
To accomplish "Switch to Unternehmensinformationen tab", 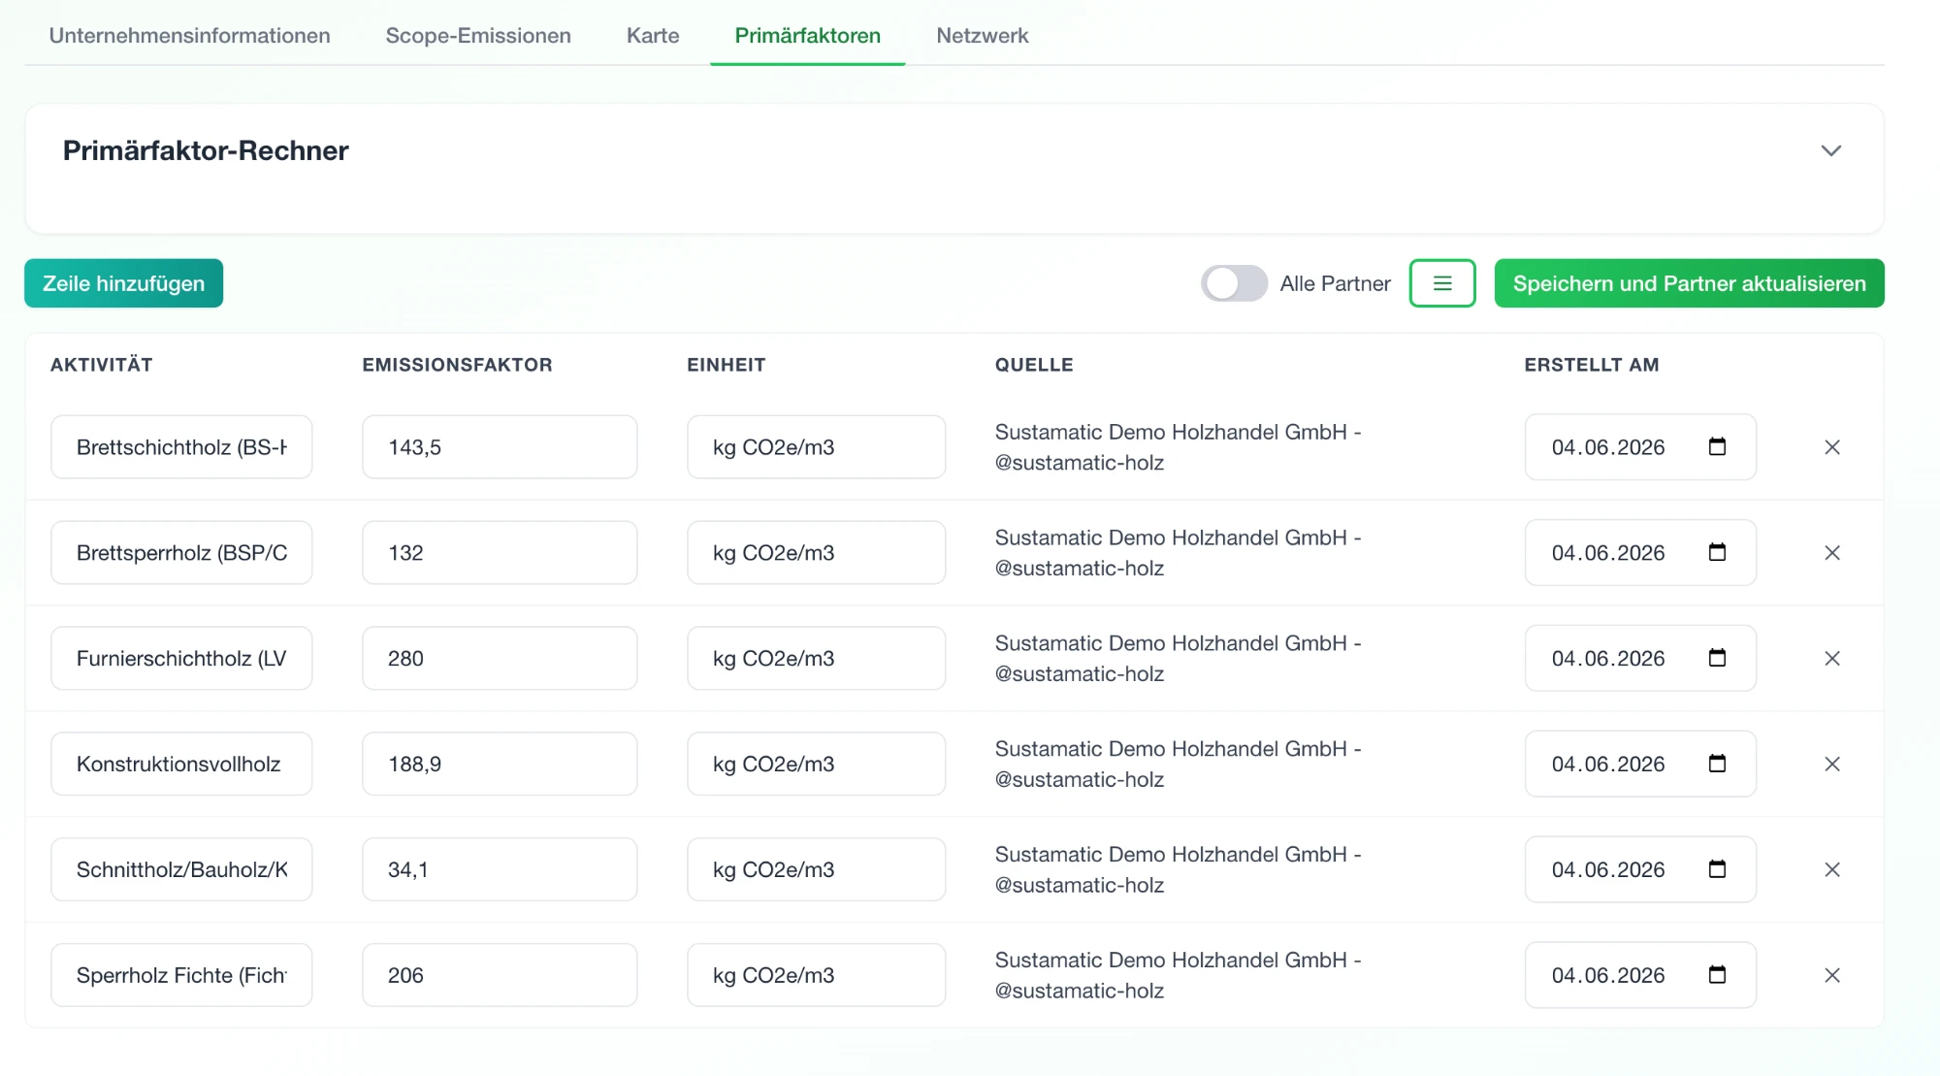I will coord(190,36).
